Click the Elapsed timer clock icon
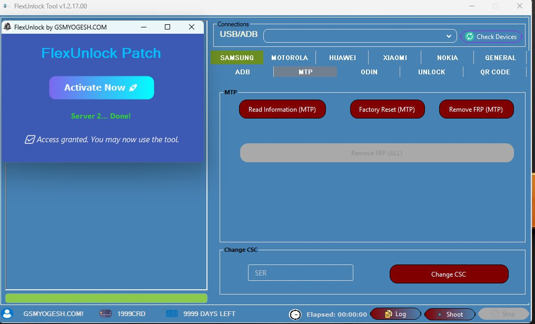The height and width of the screenshot is (324, 535). click(x=295, y=314)
